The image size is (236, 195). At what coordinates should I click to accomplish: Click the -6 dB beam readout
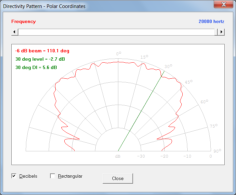tap(42, 51)
